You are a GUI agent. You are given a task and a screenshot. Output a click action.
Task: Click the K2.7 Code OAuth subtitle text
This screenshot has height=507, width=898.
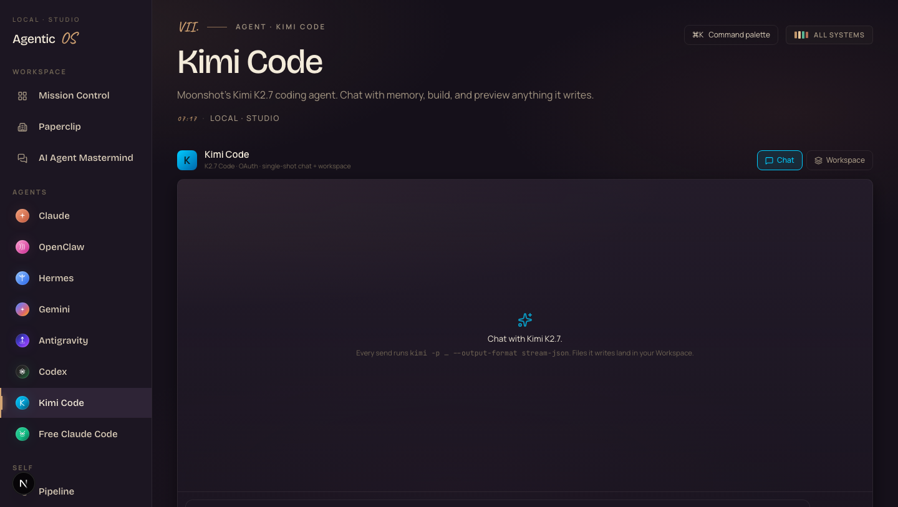point(278,167)
